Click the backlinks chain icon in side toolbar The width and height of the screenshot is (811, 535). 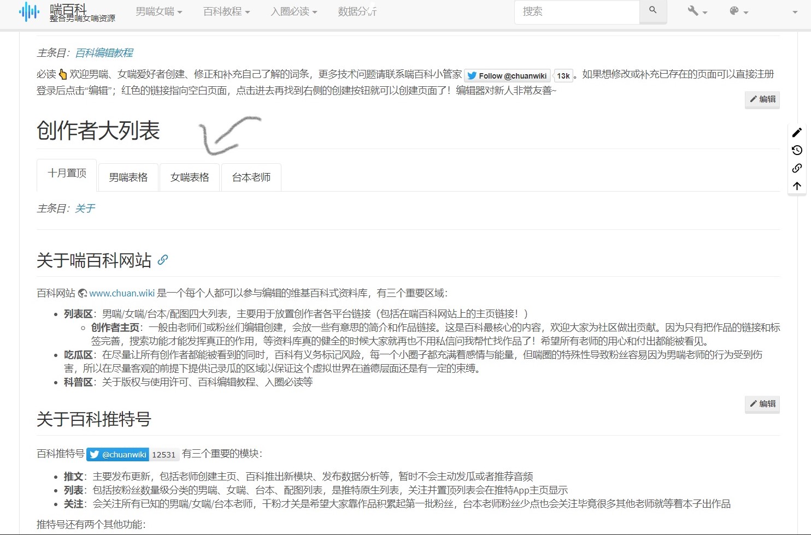(797, 168)
